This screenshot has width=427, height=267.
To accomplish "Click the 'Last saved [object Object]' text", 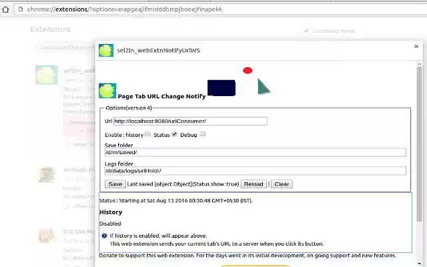I will 159,184.
